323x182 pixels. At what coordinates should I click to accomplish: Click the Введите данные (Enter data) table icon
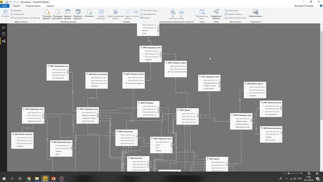(68, 12)
